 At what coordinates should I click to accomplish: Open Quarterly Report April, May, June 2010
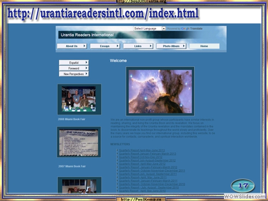143,191
